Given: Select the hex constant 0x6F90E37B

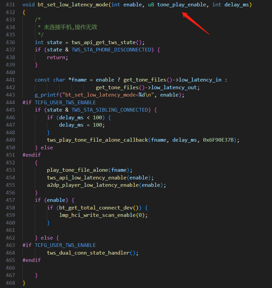Looking at the screenshot, I should point(218,140).
